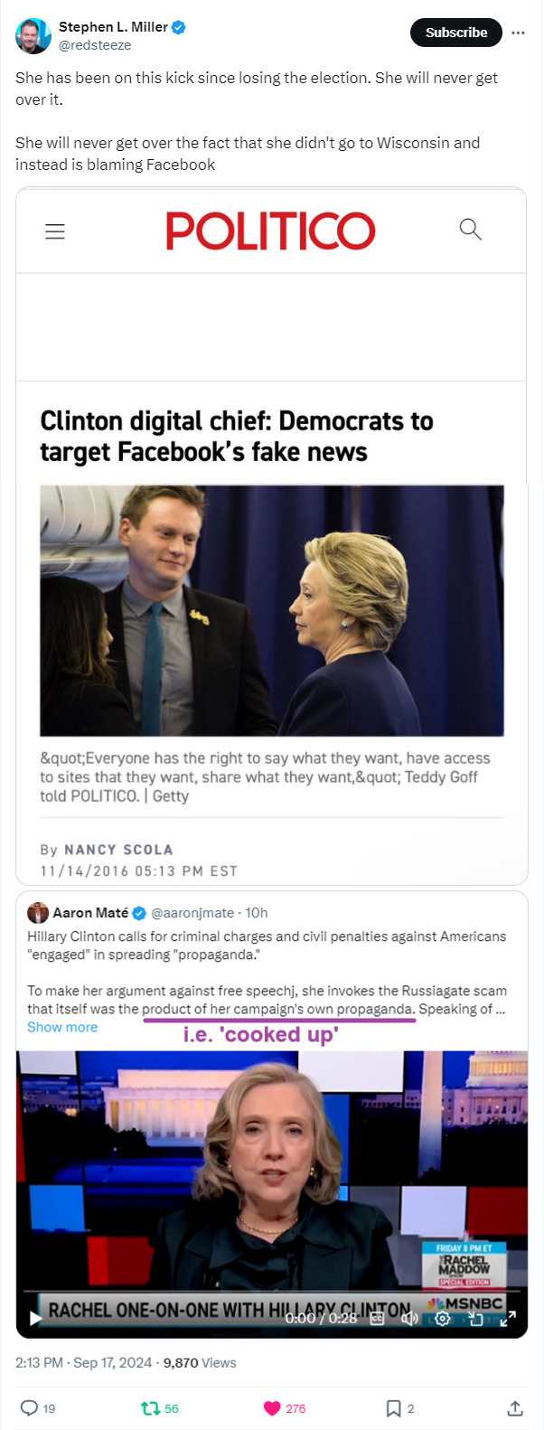This screenshot has height=1430, width=544.
Task: Retweet this post
Action: tap(149, 1407)
